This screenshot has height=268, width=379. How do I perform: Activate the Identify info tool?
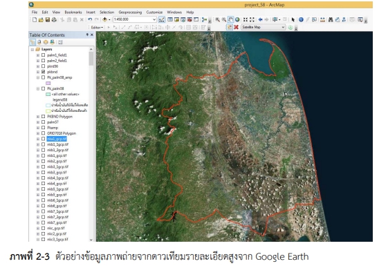tap(301, 20)
